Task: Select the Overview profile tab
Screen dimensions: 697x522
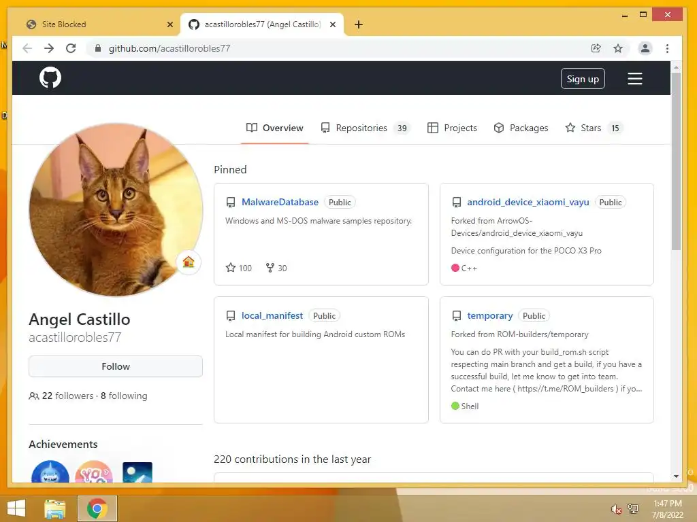Action: coord(275,128)
